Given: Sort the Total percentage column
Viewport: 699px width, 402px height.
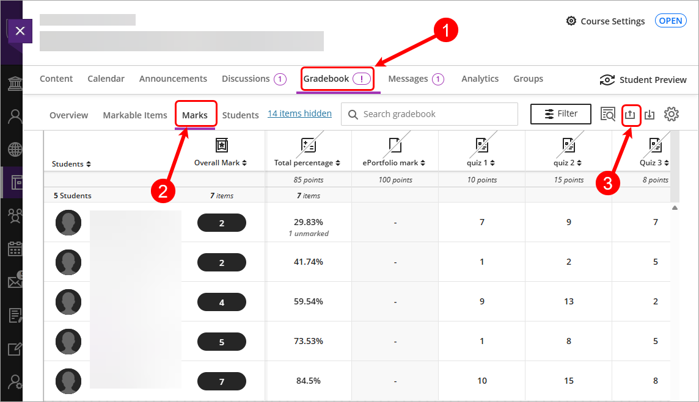Looking at the screenshot, I should click(x=339, y=163).
